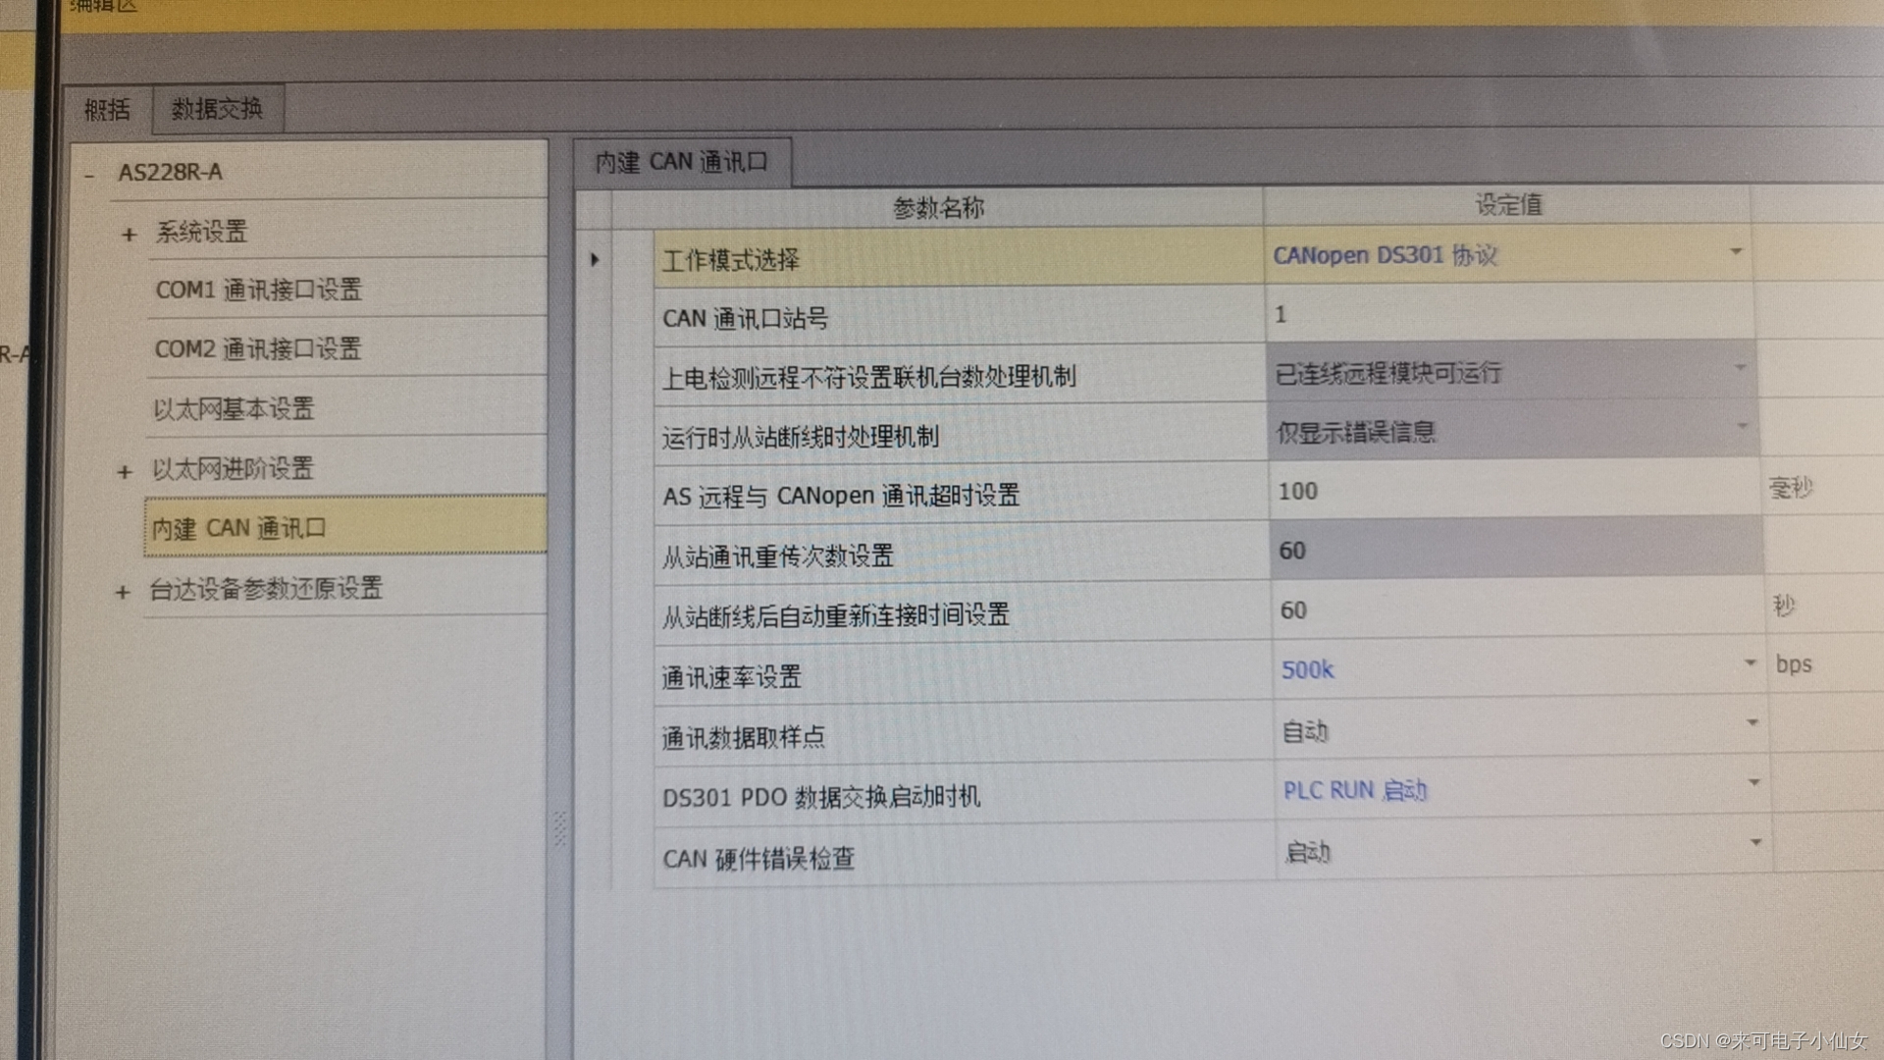
Task: Select the 工作模式选择 parameter name
Action: [731, 261]
